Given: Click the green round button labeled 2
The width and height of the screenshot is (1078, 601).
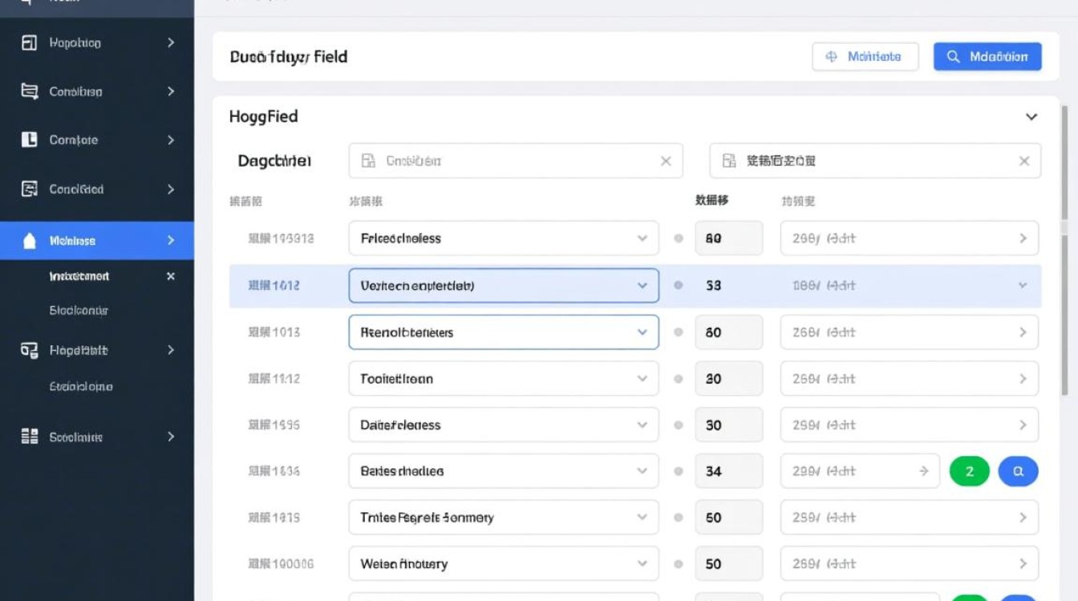Looking at the screenshot, I should pyautogui.click(x=969, y=471).
